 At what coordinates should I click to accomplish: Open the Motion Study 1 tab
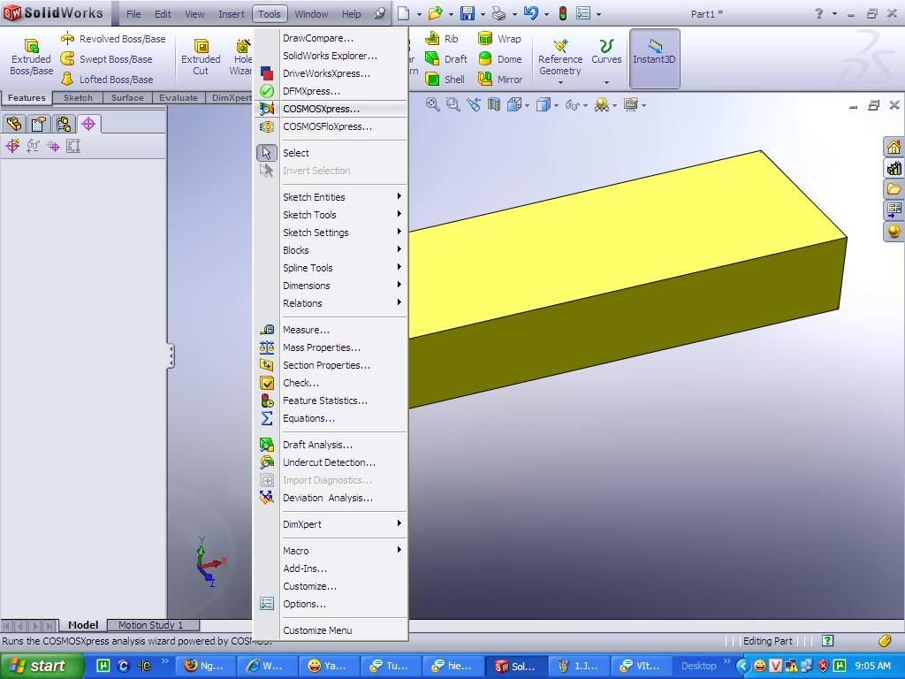[150, 625]
